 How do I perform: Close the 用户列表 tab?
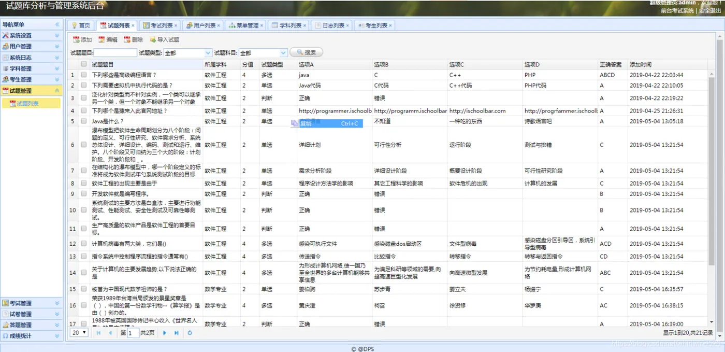[219, 25]
